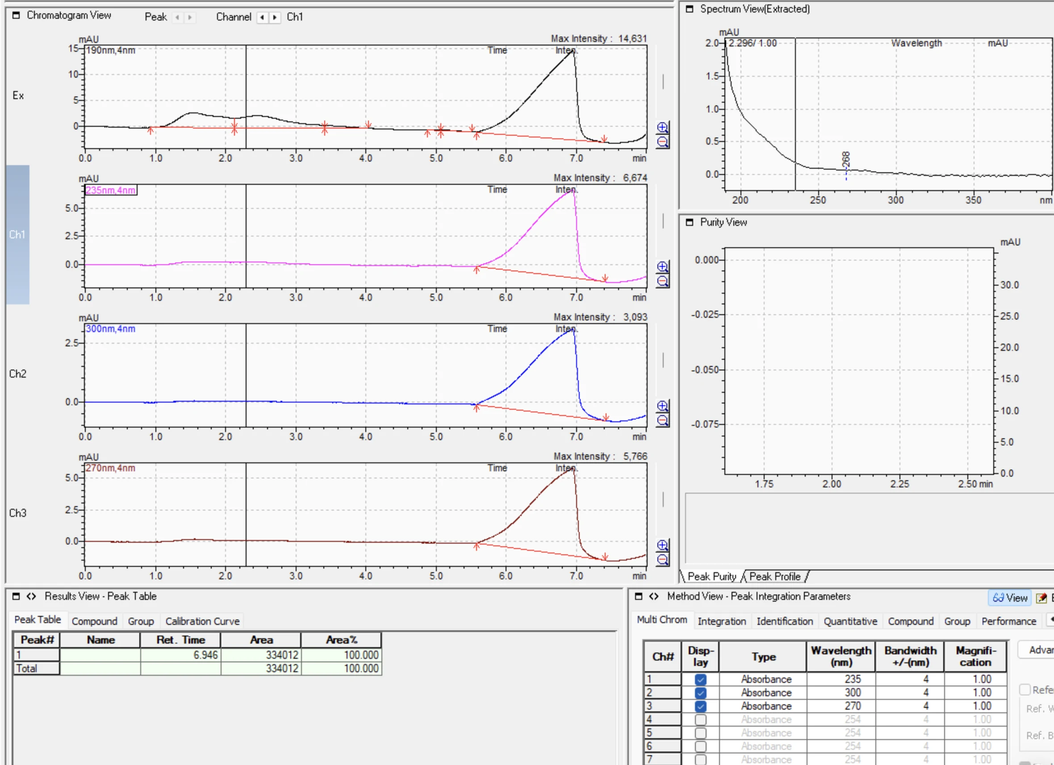1054x765 pixels.
Task: Go to next peak arrow
Action: pos(190,17)
